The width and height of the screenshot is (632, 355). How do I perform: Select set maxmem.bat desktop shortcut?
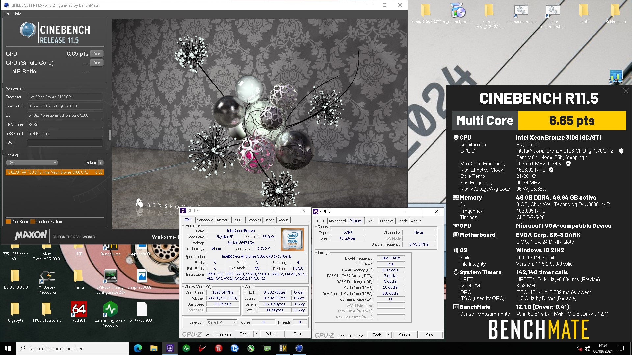[x=521, y=14]
